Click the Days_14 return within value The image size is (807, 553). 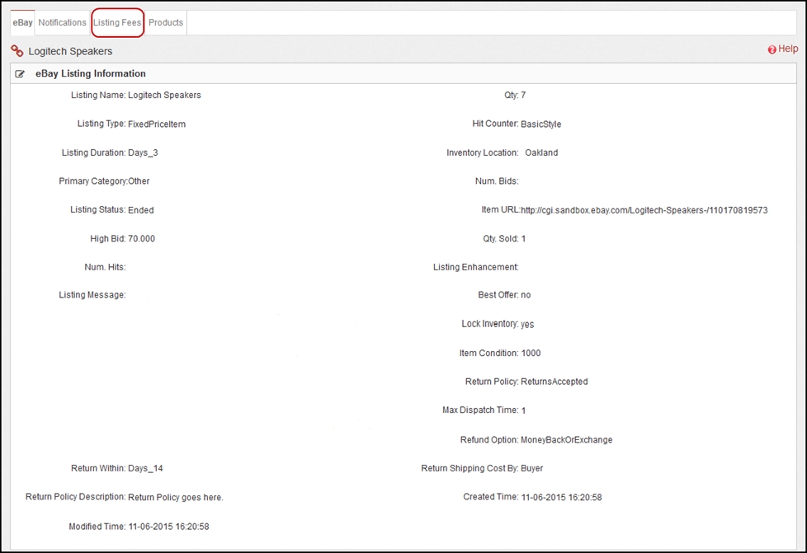click(x=145, y=468)
